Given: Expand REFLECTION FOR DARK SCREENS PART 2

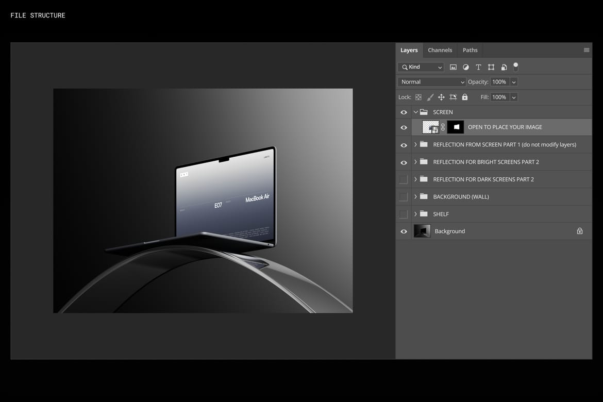Looking at the screenshot, I should pos(415,179).
